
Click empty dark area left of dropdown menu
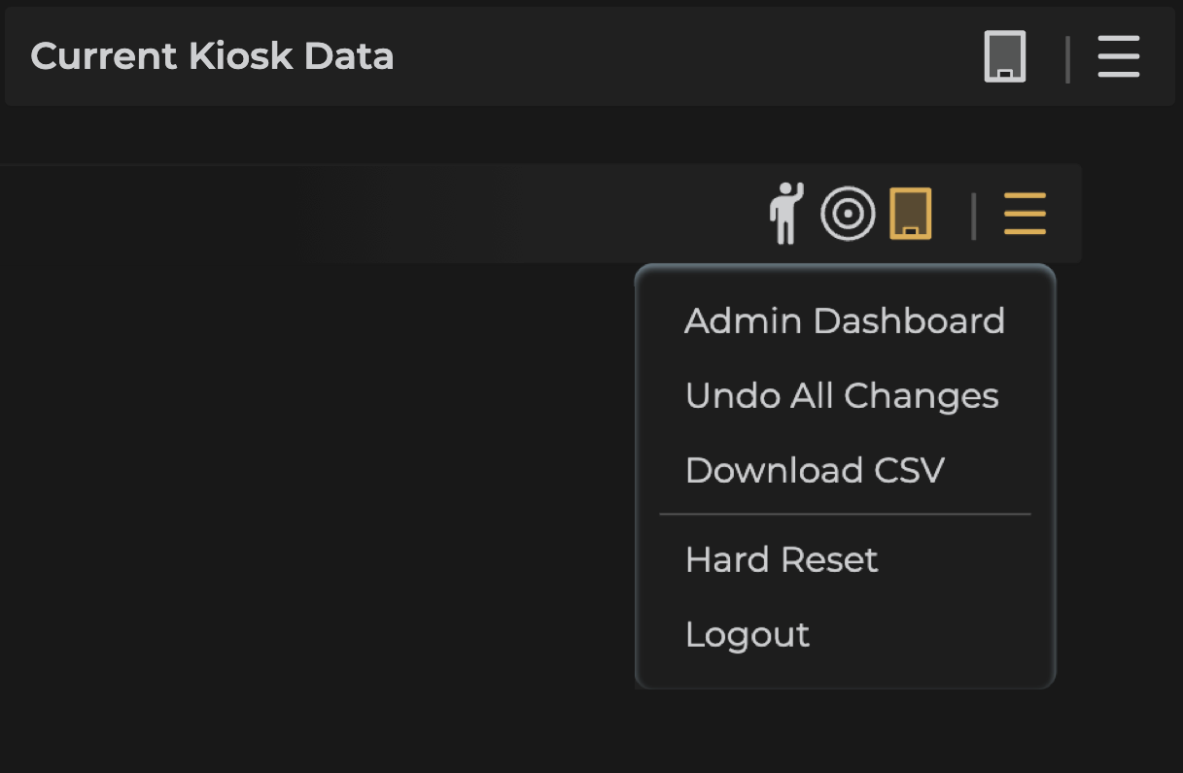tap(340, 466)
